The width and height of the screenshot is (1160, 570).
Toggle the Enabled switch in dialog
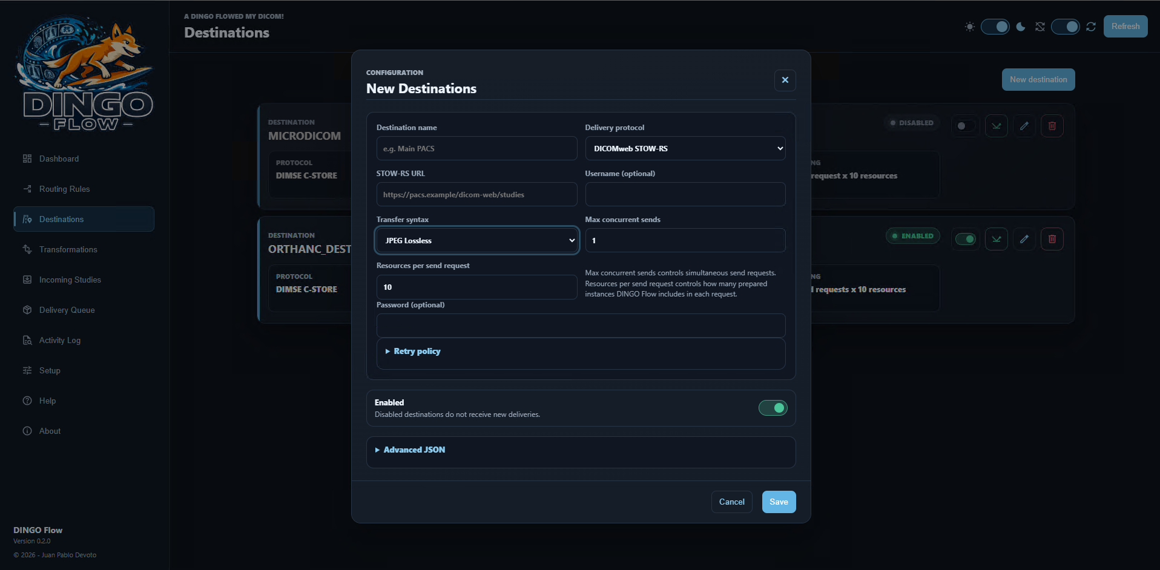(773, 408)
